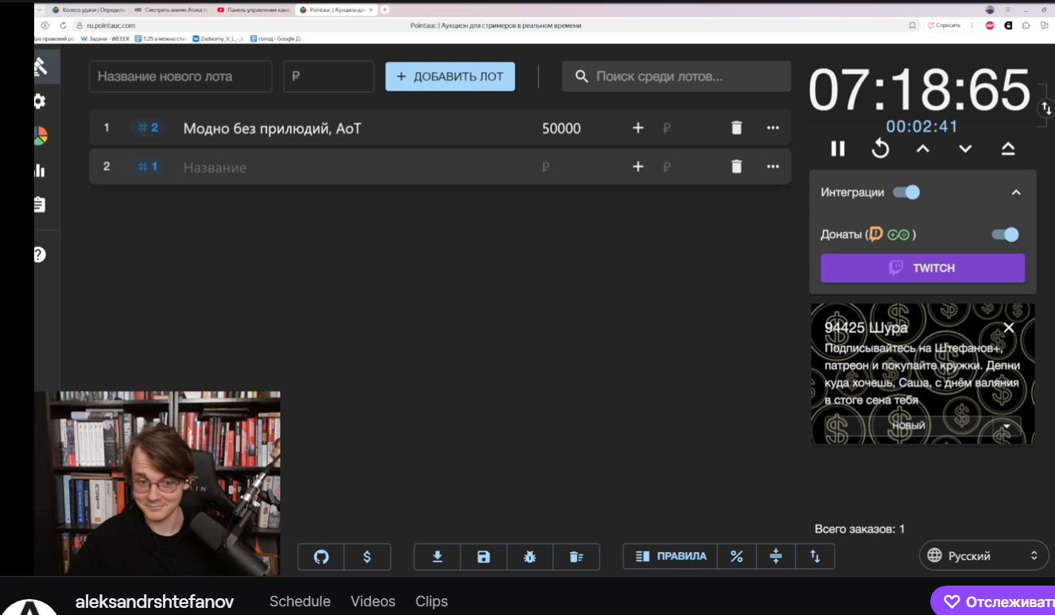Click the compact view icon beside percent

776,557
